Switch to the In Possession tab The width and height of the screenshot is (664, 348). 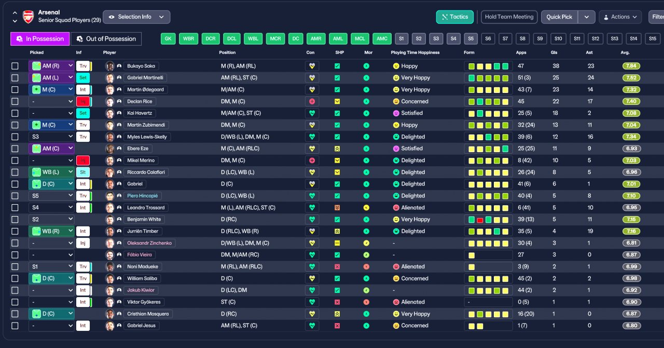coord(40,39)
